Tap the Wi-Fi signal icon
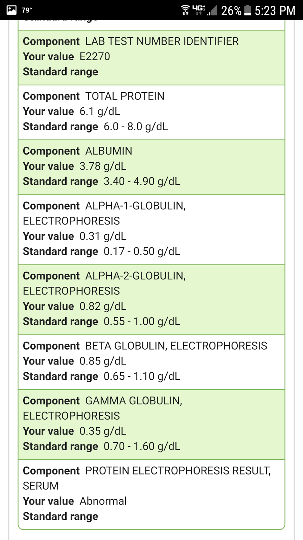 point(185,10)
